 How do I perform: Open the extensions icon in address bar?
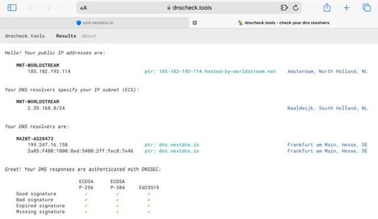pyautogui.click(x=284, y=8)
